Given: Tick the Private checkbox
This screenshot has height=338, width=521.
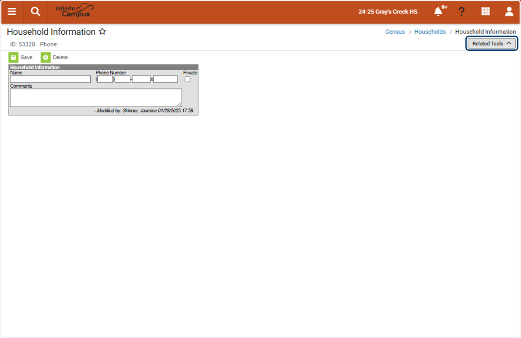Looking at the screenshot, I should (188, 79).
